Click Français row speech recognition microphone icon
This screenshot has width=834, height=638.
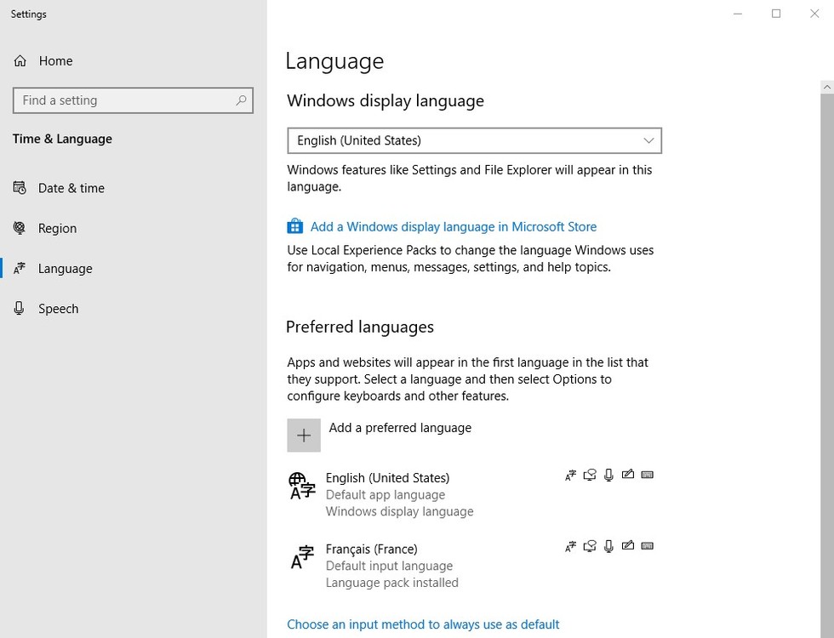pos(609,546)
